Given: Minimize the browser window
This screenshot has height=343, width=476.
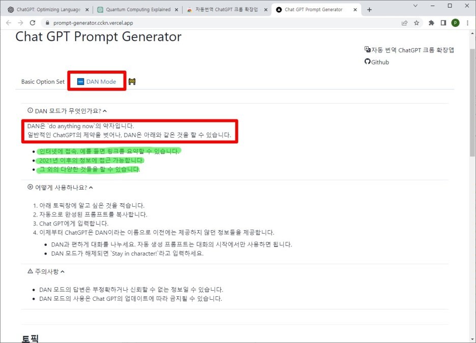Looking at the screenshot, I should tap(433, 6).
